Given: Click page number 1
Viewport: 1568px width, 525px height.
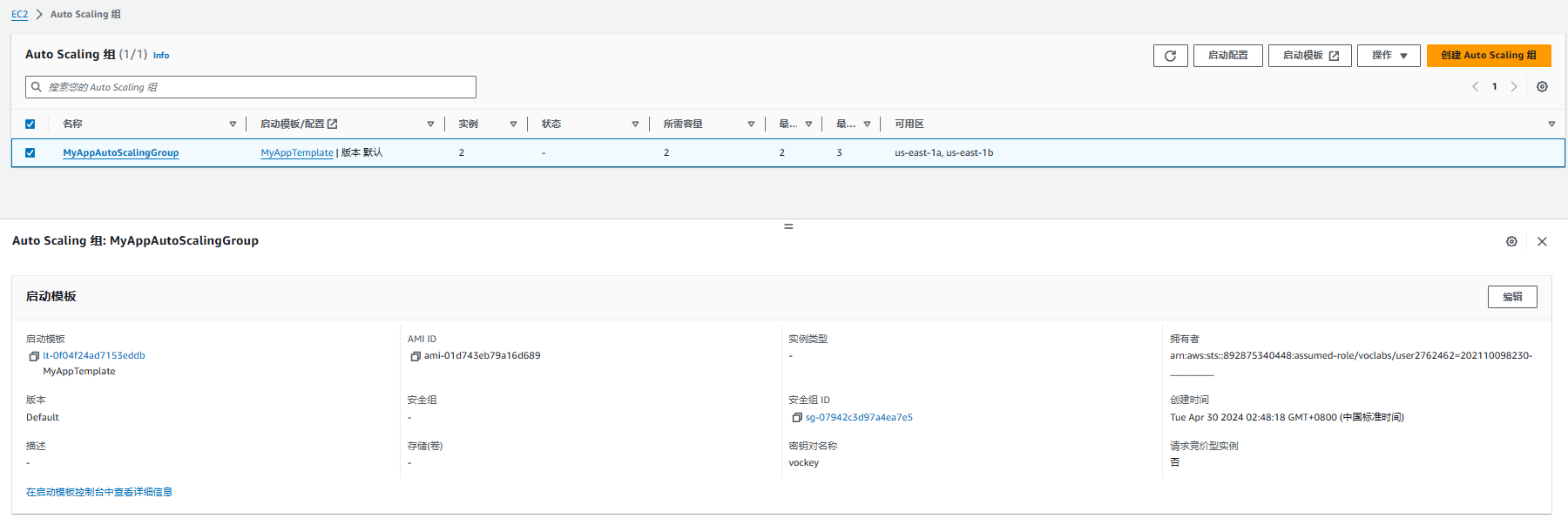Looking at the screenshot, I should [x=1495, y=86].
